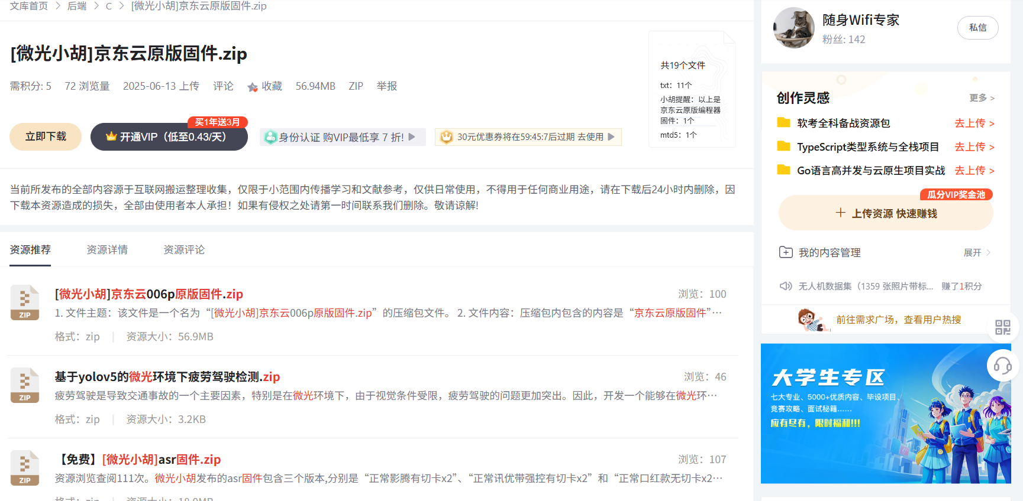Viewport: 1023px width, 501px height.
Task: Switch to 资源评论 tab
Action: [x=184, y=250]
